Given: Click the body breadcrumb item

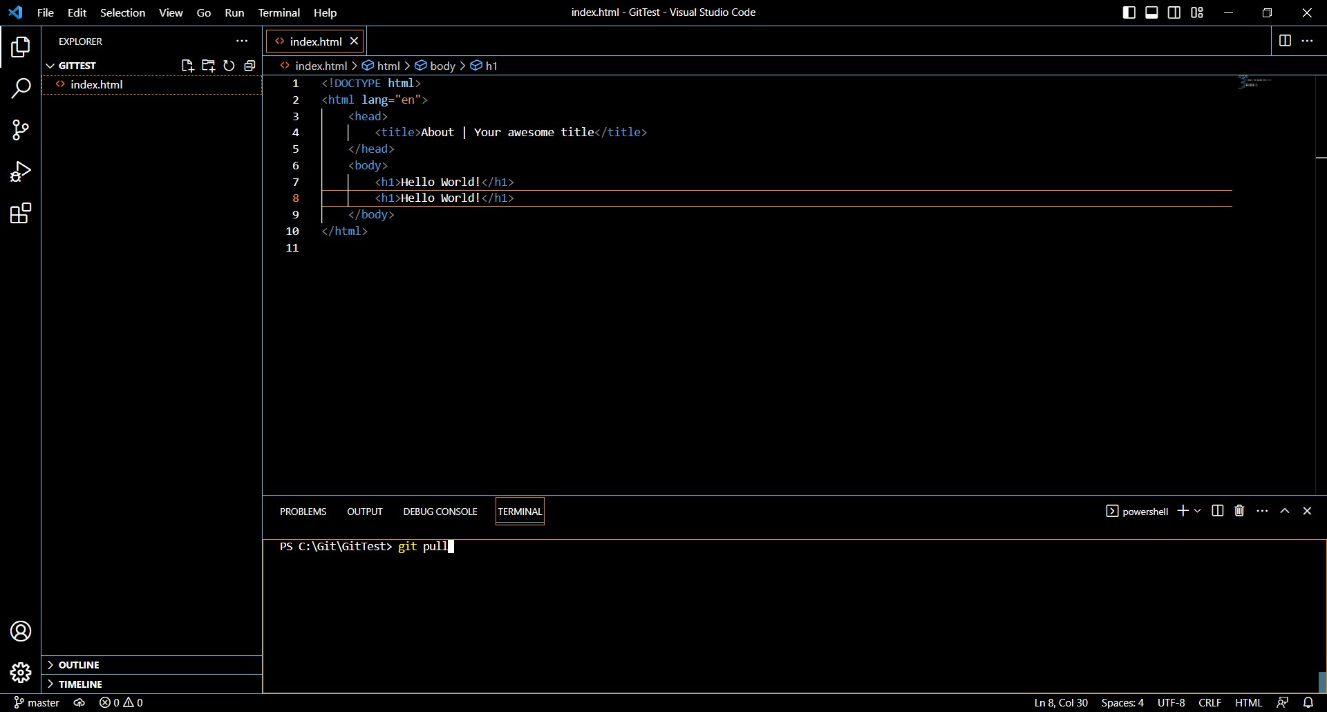Looking at the screenshot, I should click(x=435, y=66).
